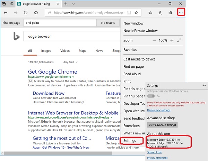Image resolution: width=208 pixels, height=161 pixels.
Task: Click the Share this page icon
Action: point(171,12)
